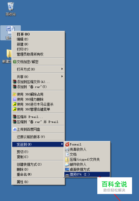
Task: Expand the 发送到(N) submenu arrow
Action: tap(62, 144)
